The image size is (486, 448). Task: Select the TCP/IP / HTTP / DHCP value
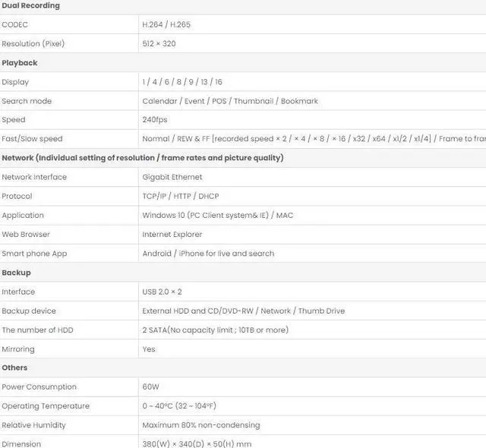point(181,197)
